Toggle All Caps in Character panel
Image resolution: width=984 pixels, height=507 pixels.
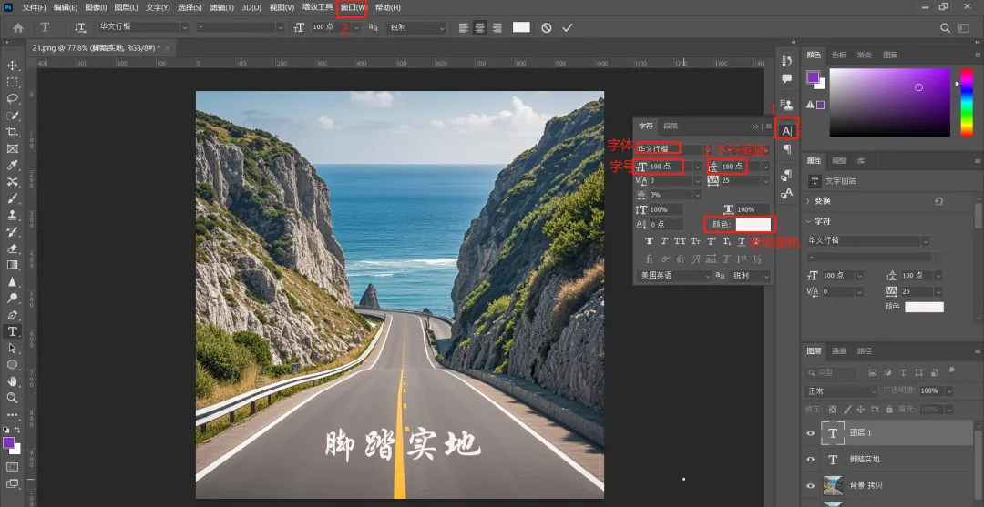point(681,241)
